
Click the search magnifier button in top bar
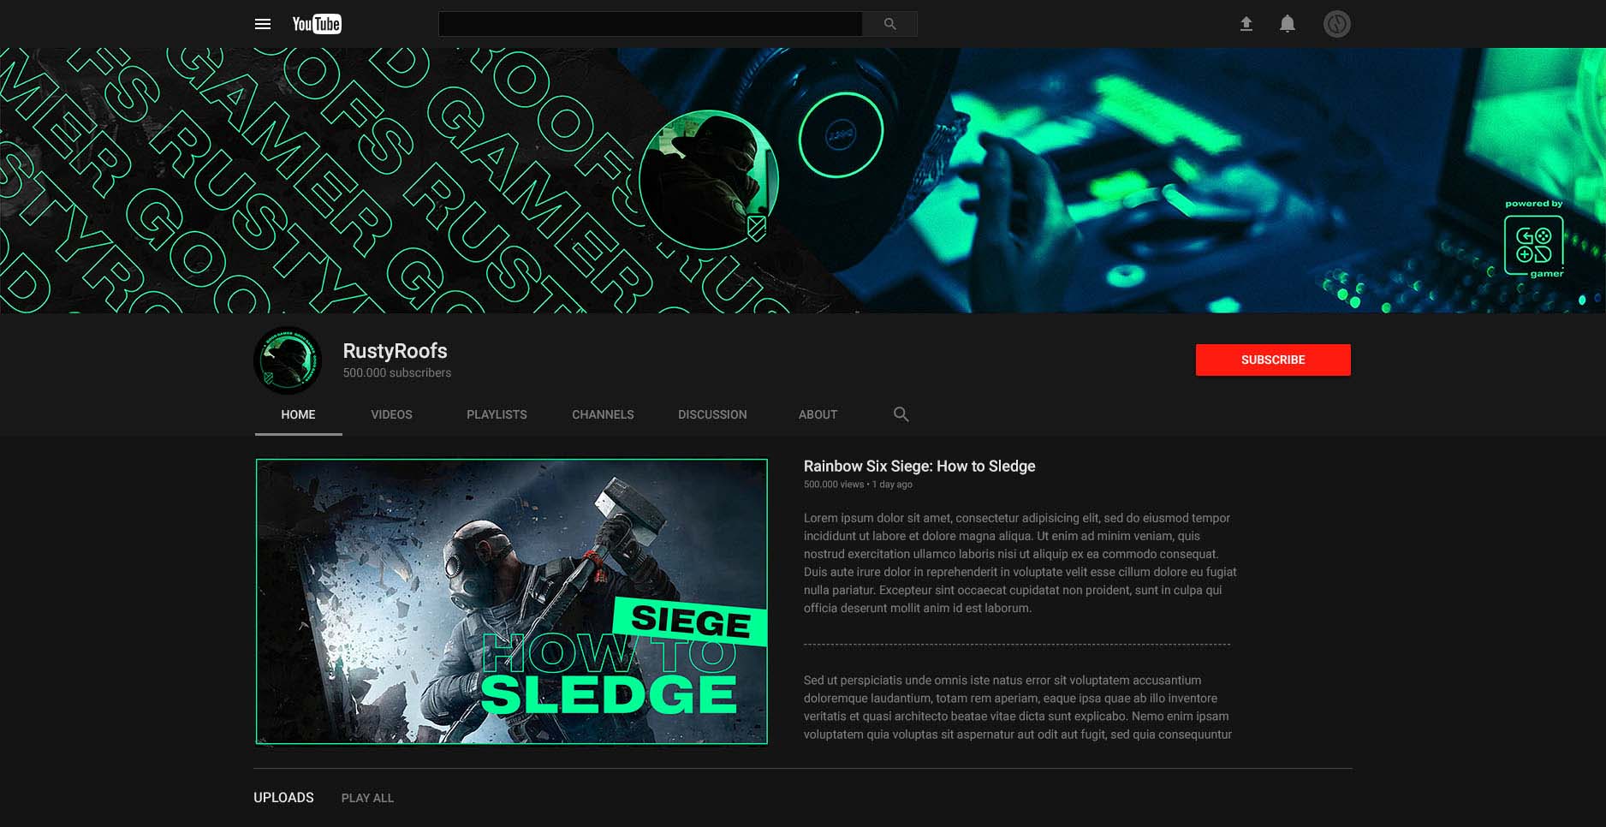click(x=890, y=24)
